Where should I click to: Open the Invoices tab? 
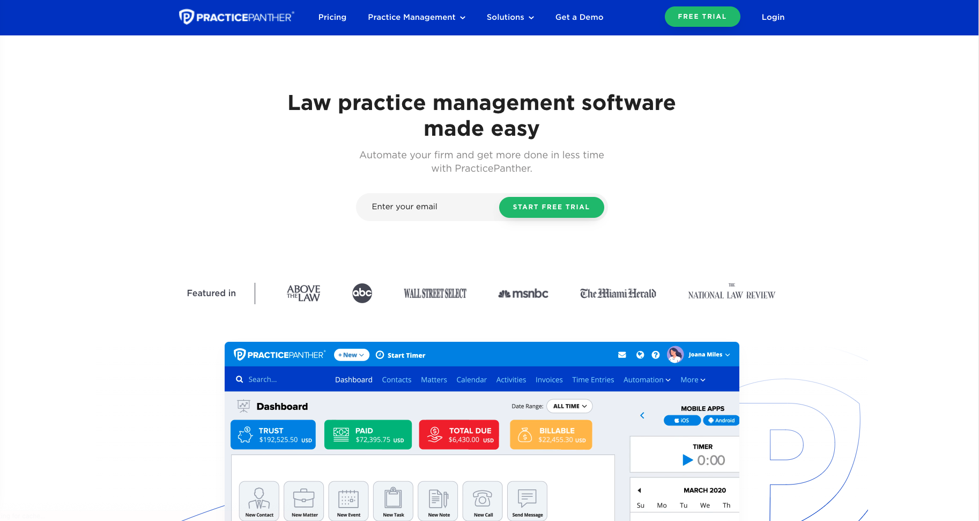click(549, 380)
